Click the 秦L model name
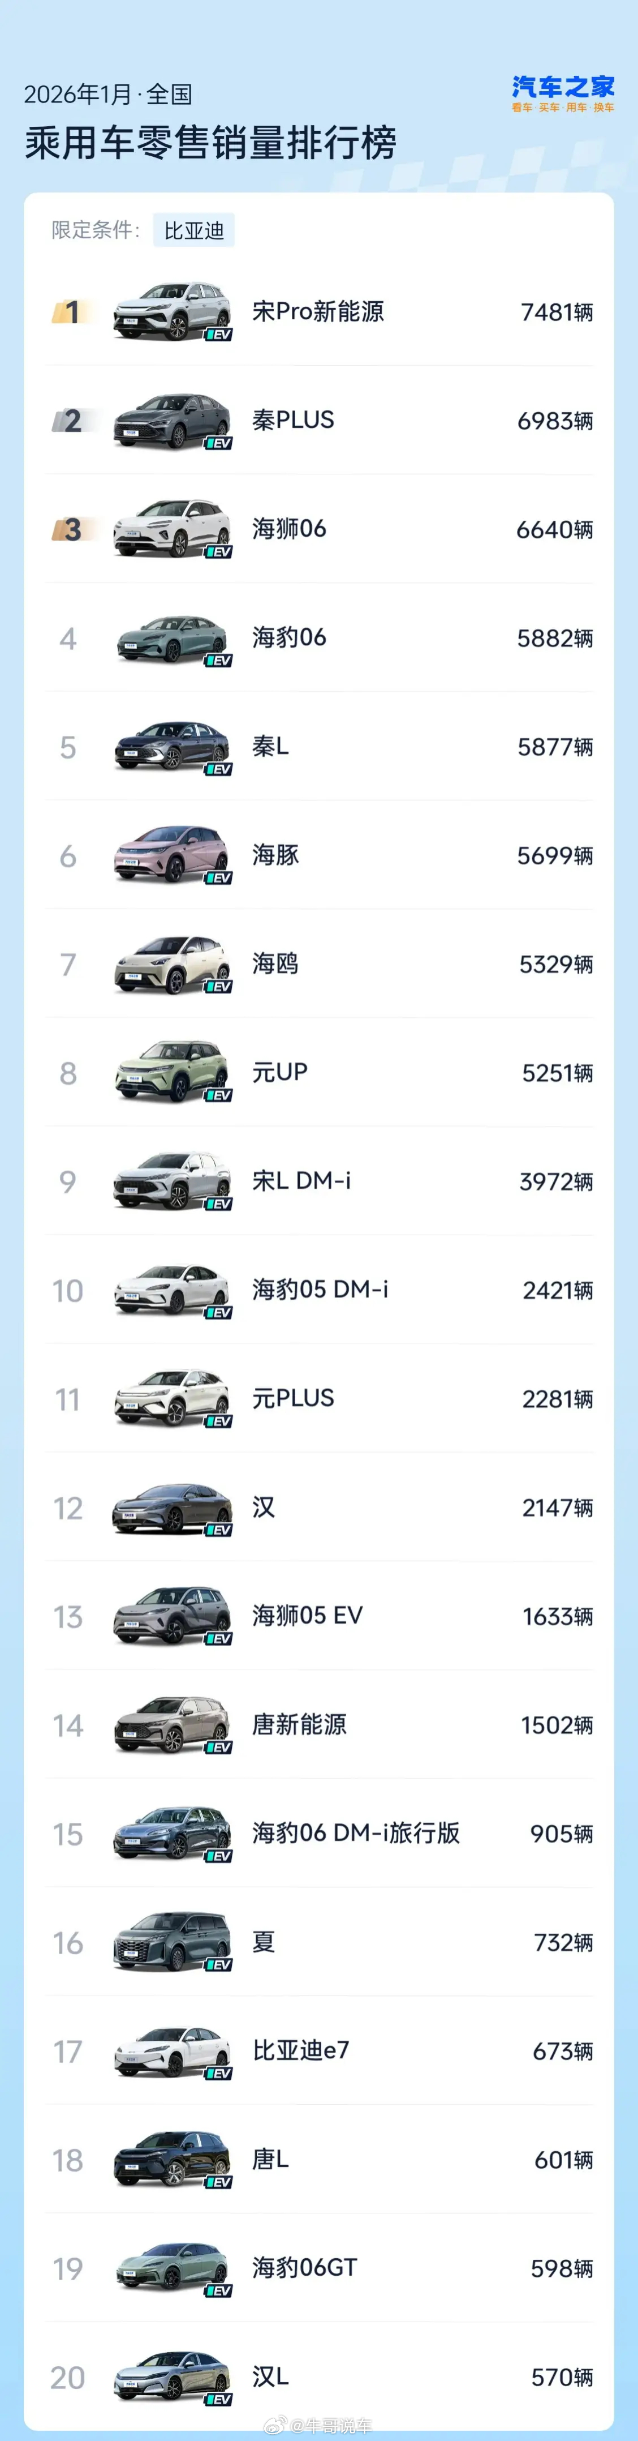The width and height of the screenshot is (638, 2441). [270, 747]
